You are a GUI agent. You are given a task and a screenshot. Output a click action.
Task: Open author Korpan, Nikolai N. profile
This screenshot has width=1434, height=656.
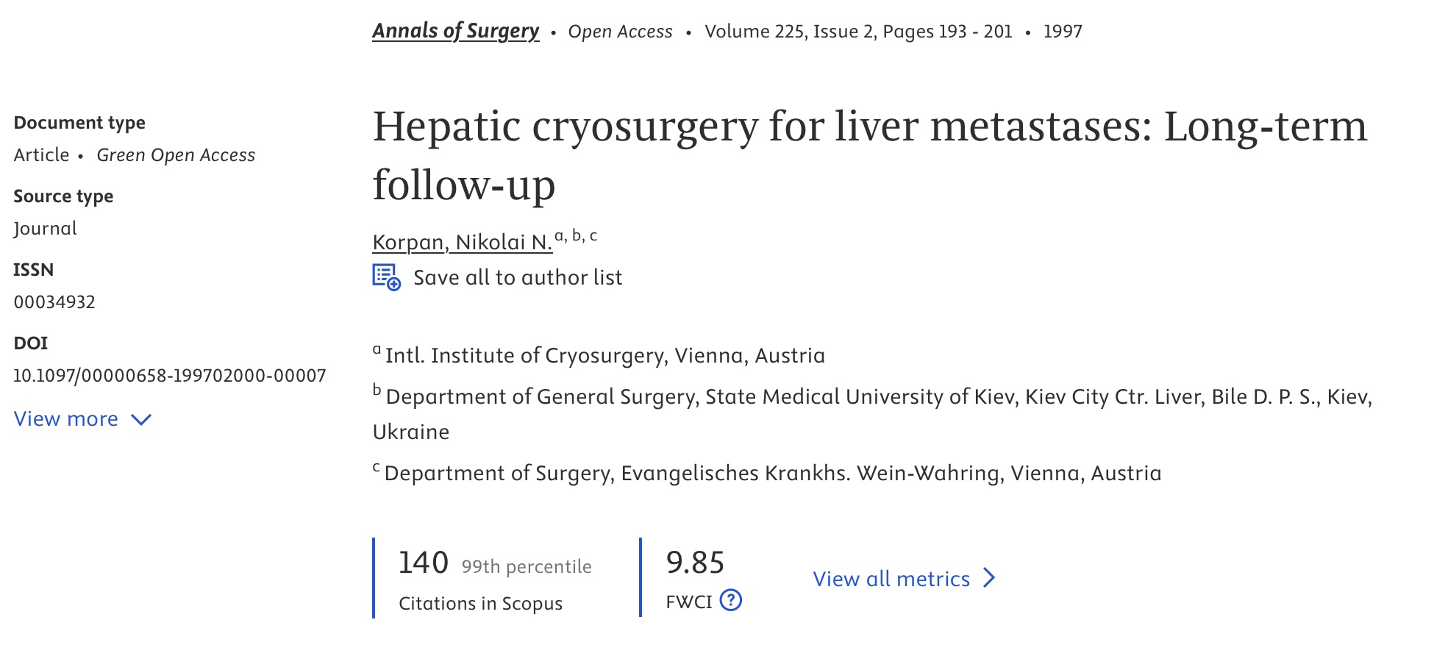click(462, 242)
